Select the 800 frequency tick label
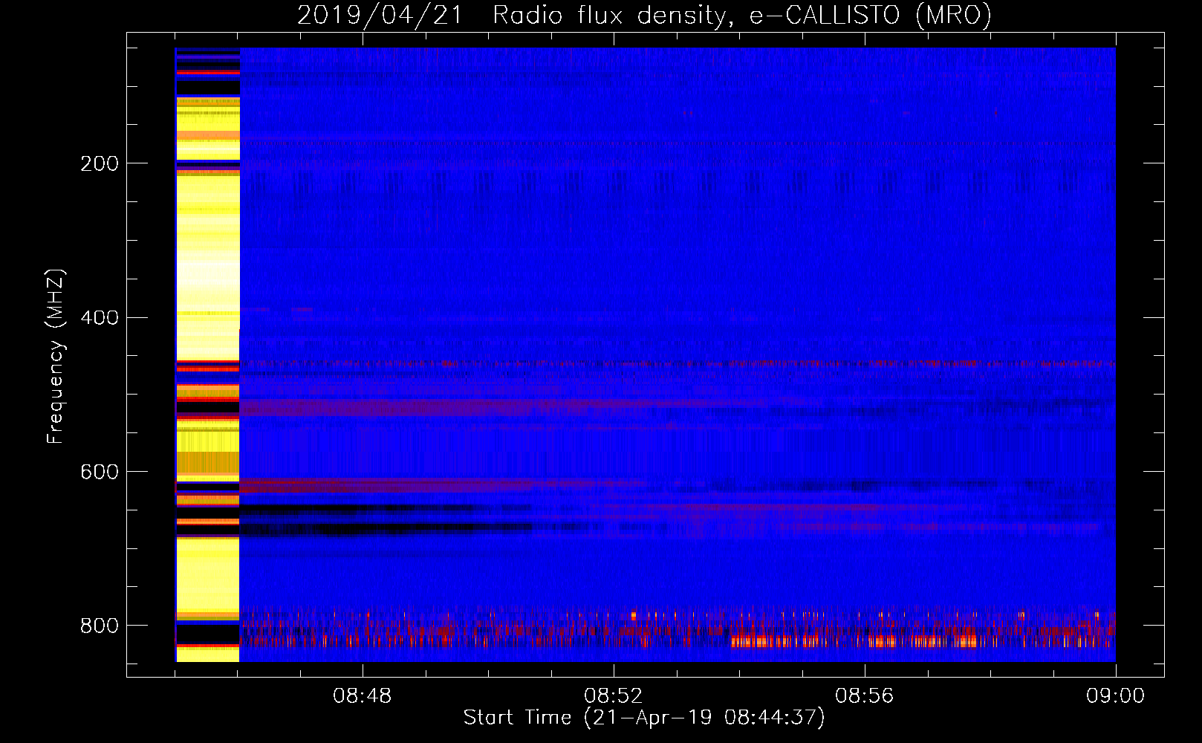The height and width of the screenshot is (743, 1202). pos(100,626)
